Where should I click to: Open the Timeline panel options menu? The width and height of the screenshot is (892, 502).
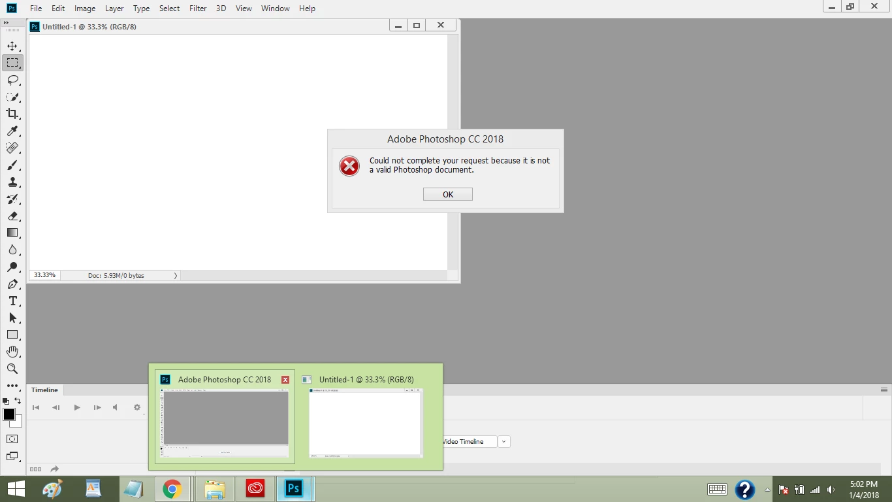tap(884, 390)
